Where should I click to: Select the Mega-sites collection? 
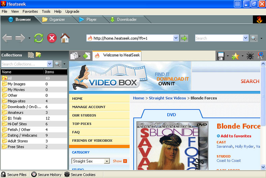point(34,101)
